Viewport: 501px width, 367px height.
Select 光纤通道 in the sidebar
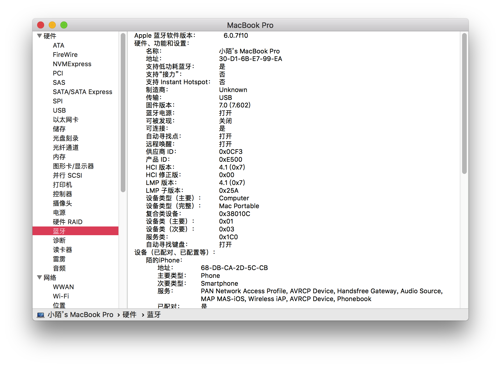(x=66, y=147)
